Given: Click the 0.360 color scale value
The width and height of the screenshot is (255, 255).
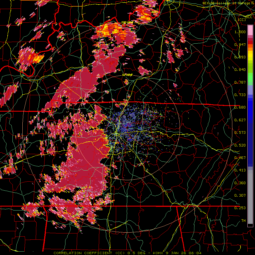Looking at the screenshot, I should pyautogui.click(x=240, y=183).
